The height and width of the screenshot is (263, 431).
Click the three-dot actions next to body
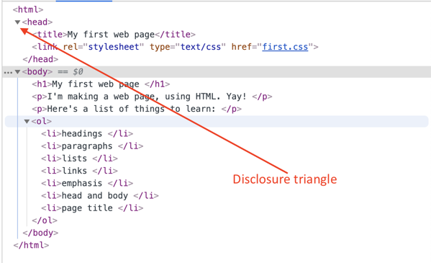coord(8,73)
